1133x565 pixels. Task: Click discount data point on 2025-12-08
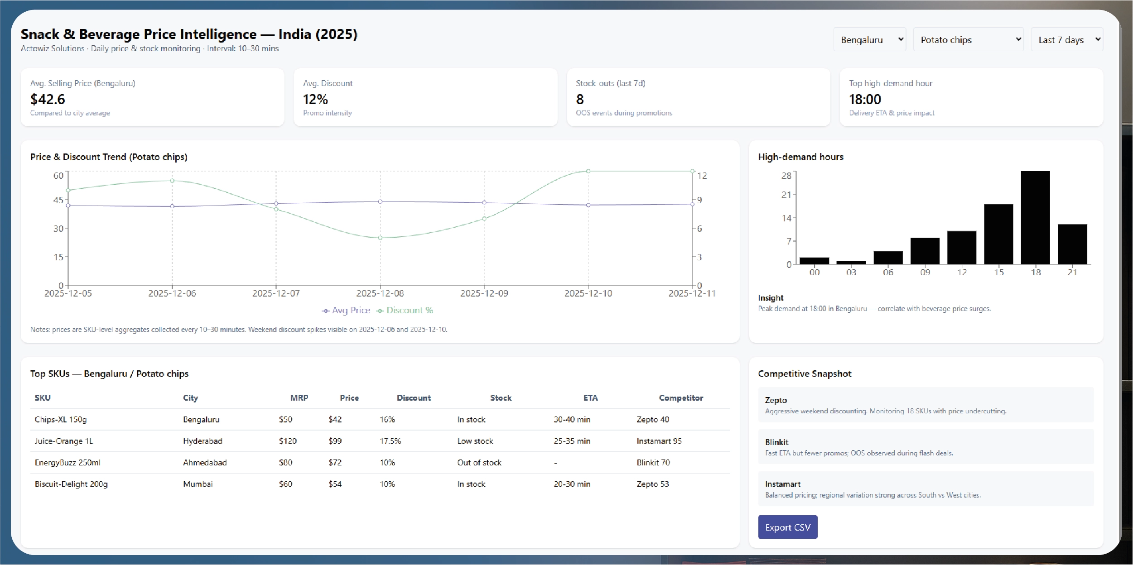[380, 238]
